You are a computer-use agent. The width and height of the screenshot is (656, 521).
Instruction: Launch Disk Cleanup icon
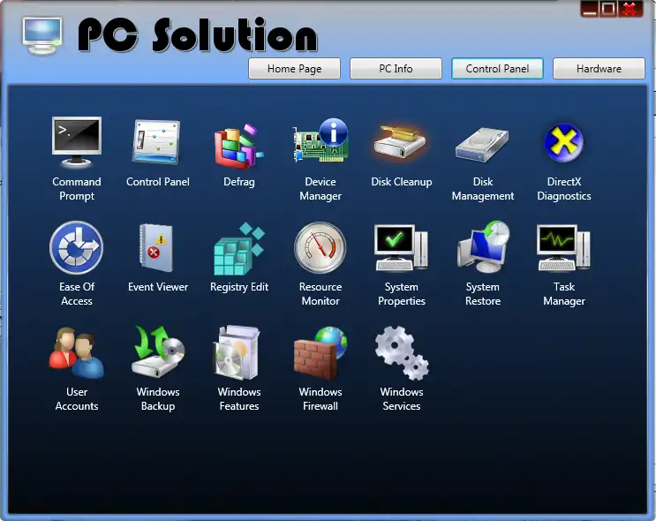pos(400,142)
